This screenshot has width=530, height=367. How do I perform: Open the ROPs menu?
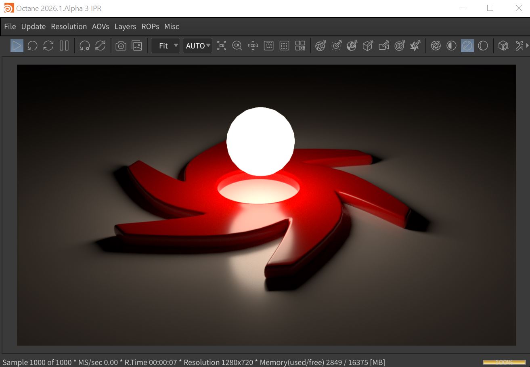pyautogui.click(x=150, y=27)
